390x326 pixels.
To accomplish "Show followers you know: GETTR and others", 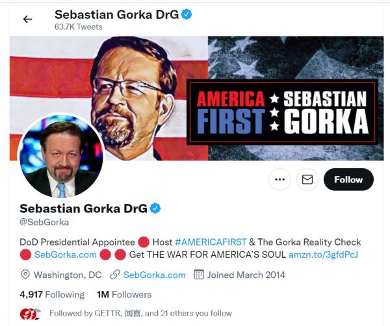I will point(140,314).
